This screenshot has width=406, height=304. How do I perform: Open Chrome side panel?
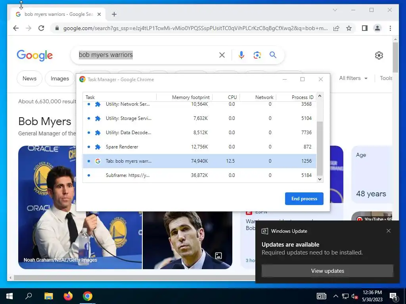365,28
